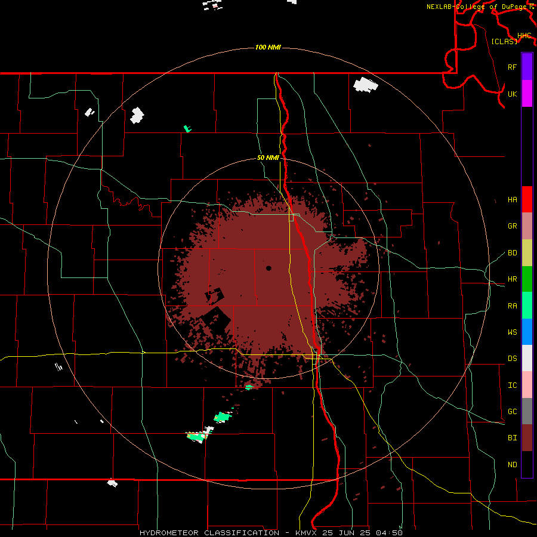Click the KMVX station identifier

pos(305,533)
